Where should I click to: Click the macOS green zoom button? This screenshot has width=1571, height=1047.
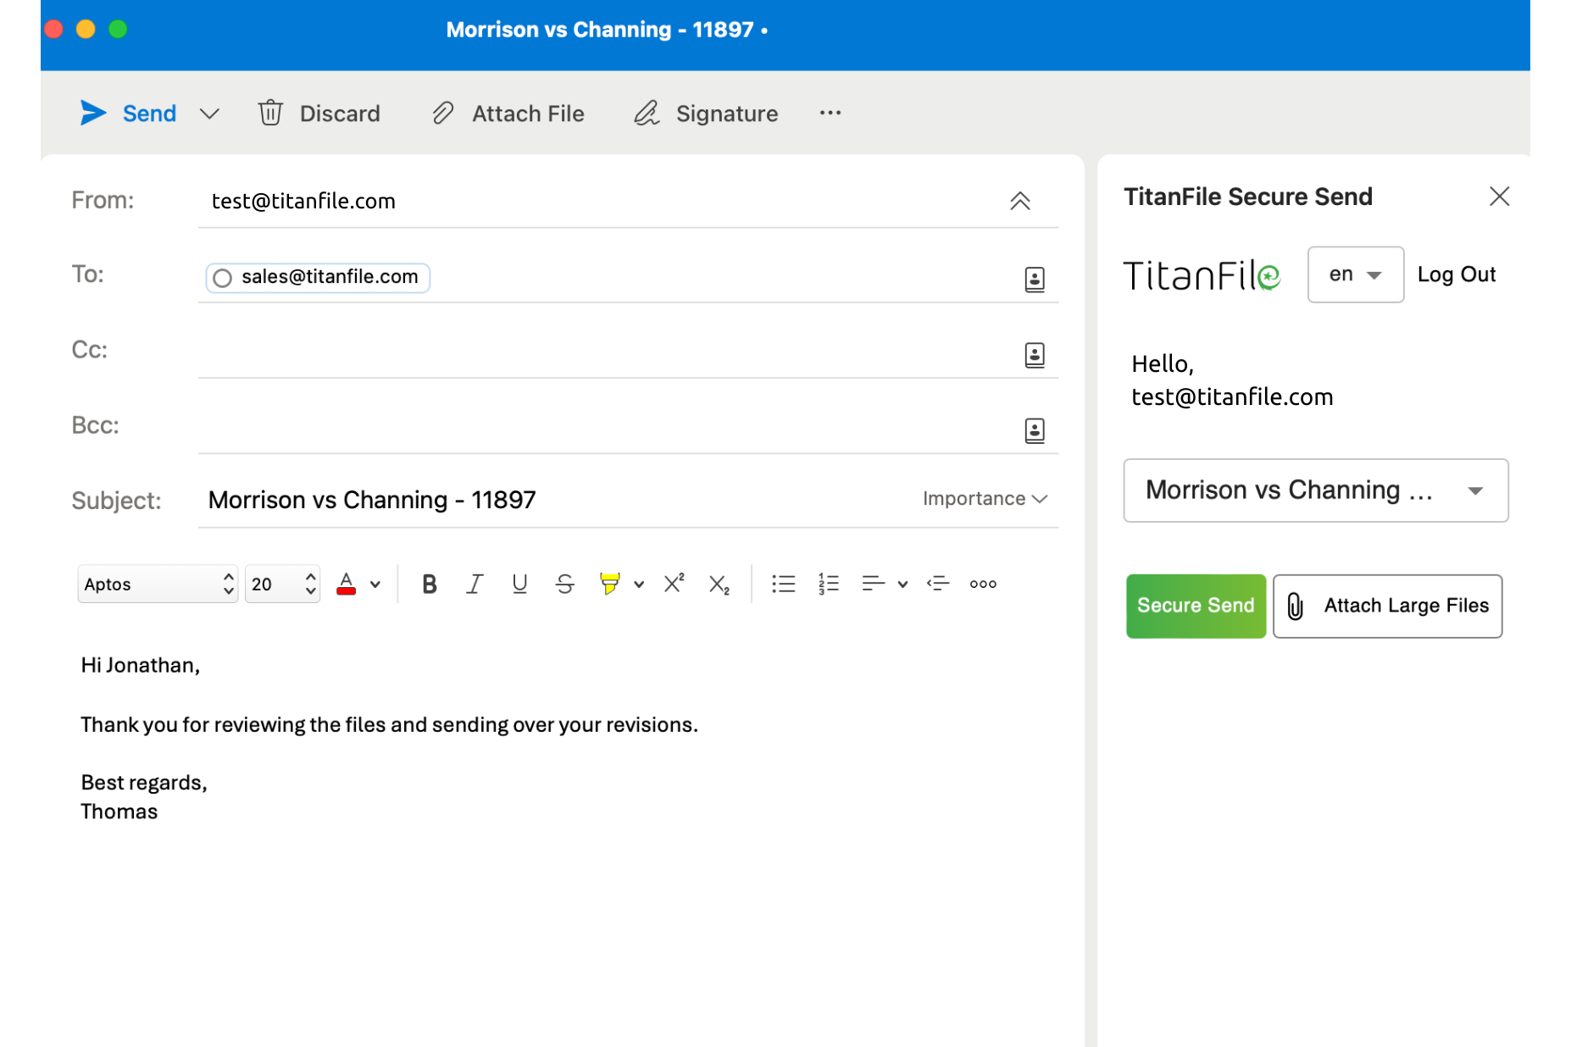click(x=118, y=30)
